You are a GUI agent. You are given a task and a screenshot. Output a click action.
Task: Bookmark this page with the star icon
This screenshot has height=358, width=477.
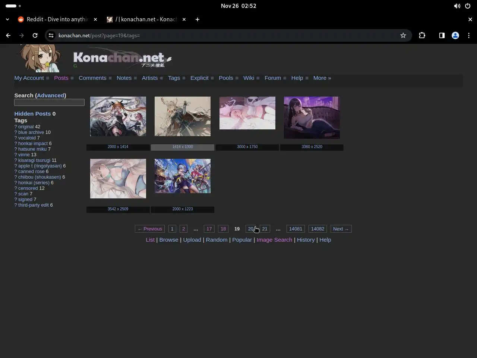click(403, 35)
